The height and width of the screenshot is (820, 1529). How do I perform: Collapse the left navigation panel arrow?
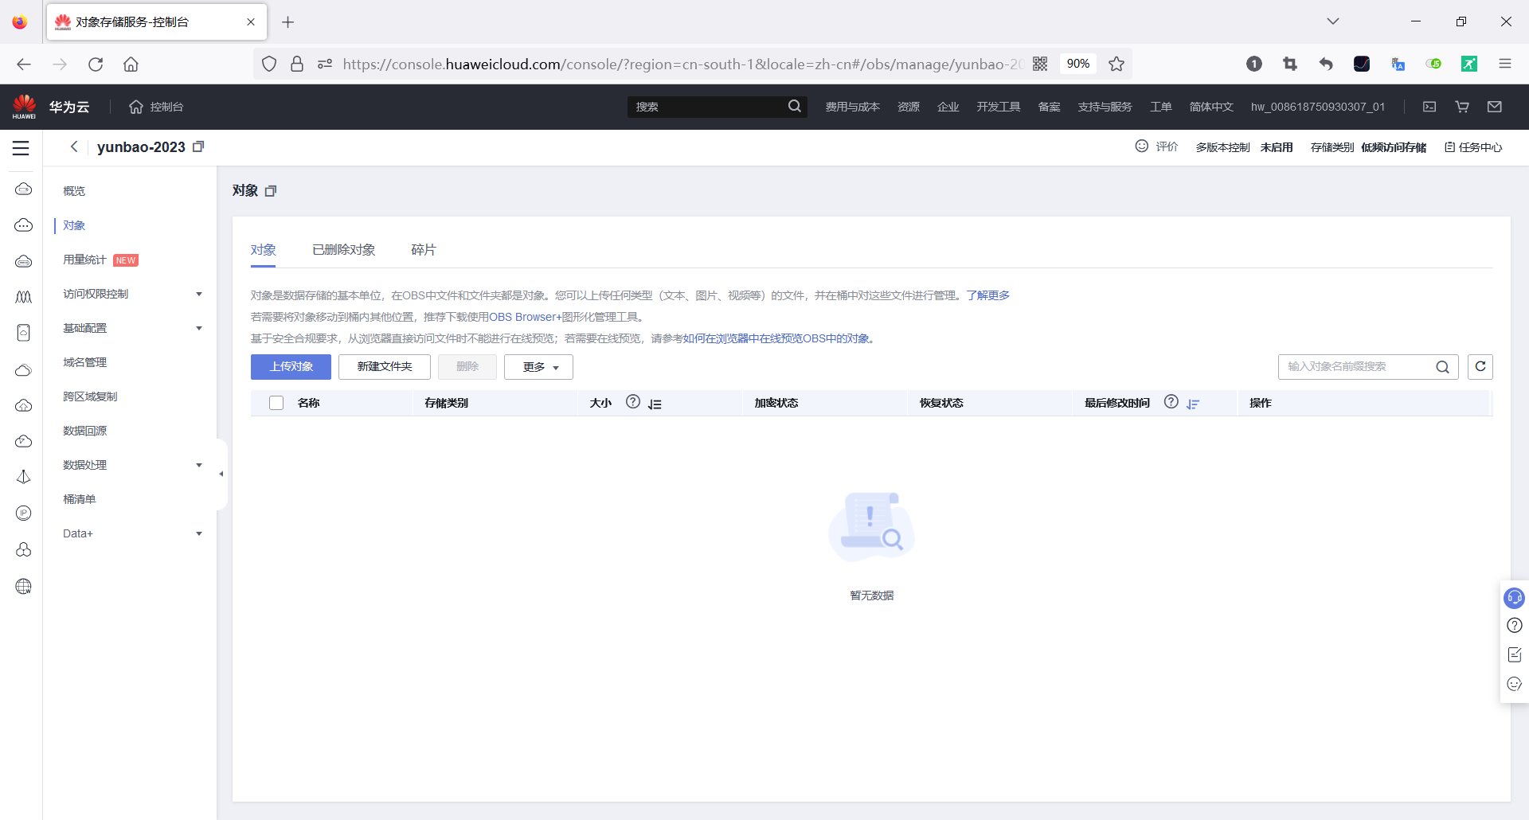221,473
